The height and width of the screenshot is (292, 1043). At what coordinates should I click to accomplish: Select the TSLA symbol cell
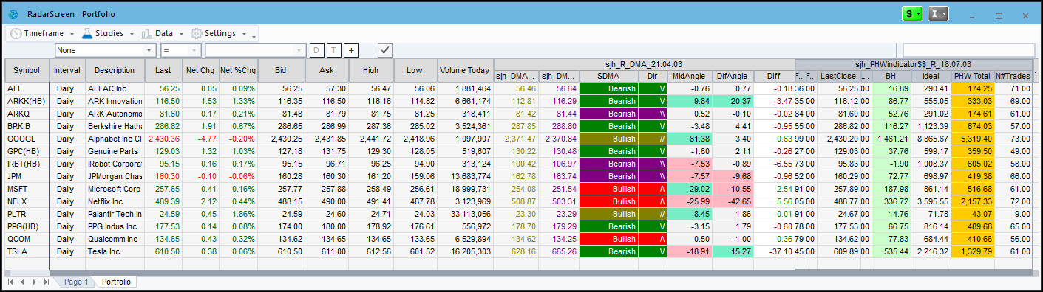27,251
